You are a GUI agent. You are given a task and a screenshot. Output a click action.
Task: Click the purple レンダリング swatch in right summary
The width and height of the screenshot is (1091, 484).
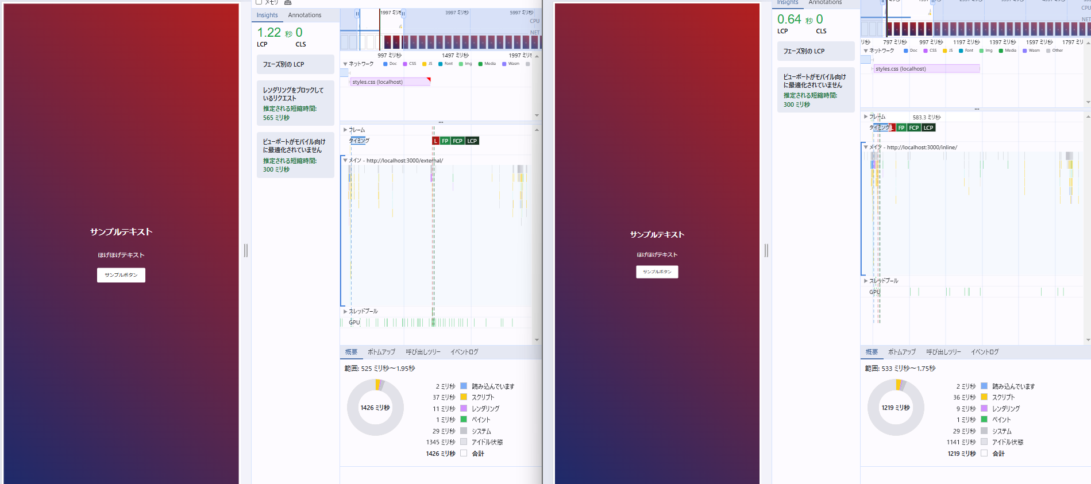pos(984,408)
